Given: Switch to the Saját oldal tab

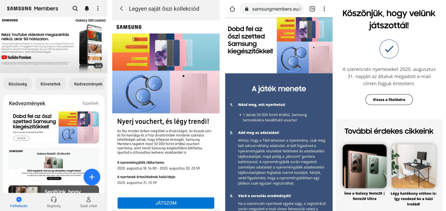Looking at the screenshot, I should [x=88, y=202].
